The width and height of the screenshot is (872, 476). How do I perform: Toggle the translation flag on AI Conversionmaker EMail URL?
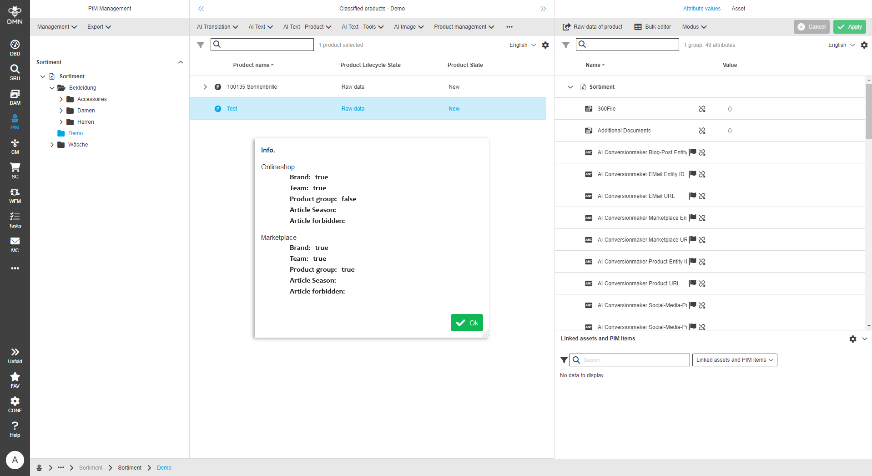click(692, 196)
